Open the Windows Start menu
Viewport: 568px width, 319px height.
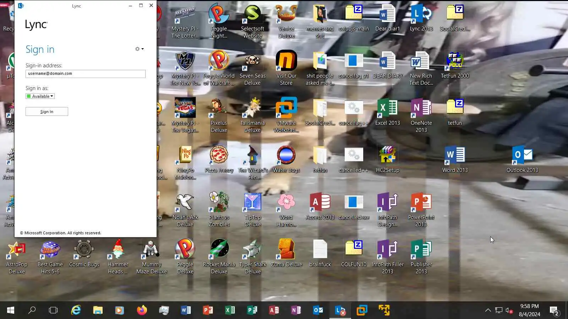pos(11,310)
